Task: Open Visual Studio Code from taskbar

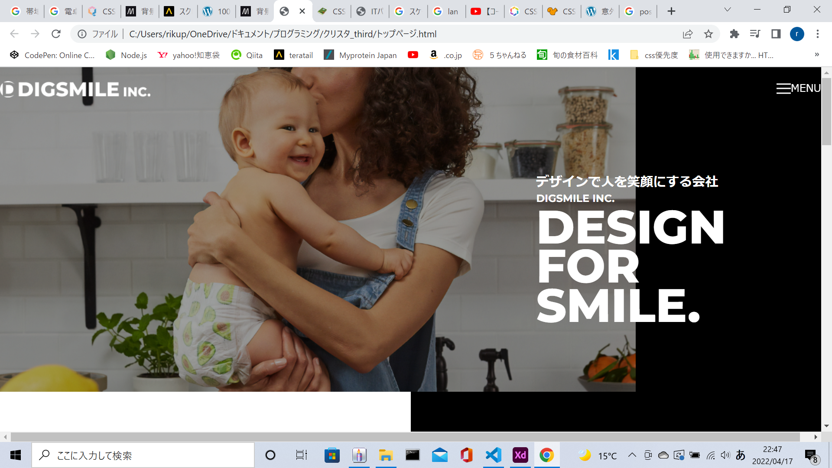Action: 494,455
